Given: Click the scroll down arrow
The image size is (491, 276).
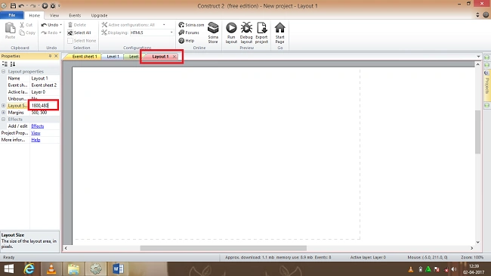Looking at the screenshot, I should tap(478, 242).
